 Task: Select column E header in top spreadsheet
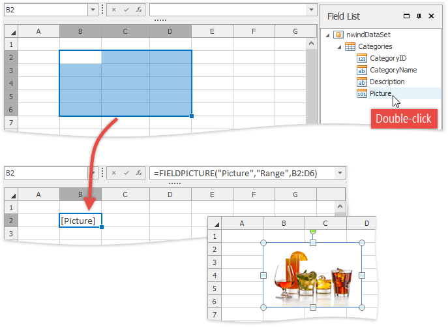click(212, 31)
